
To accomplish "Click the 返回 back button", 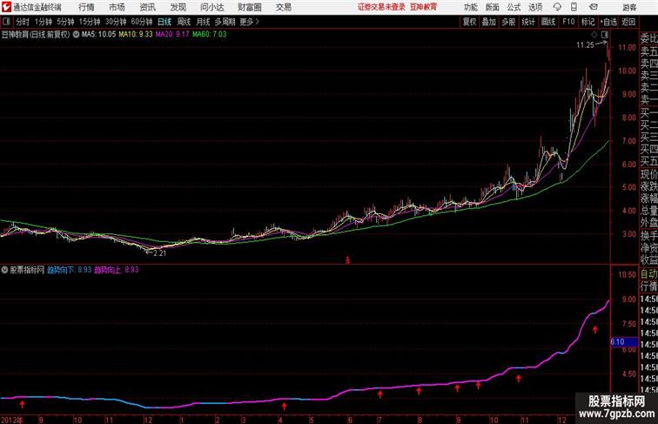I will tap(628, 22).
